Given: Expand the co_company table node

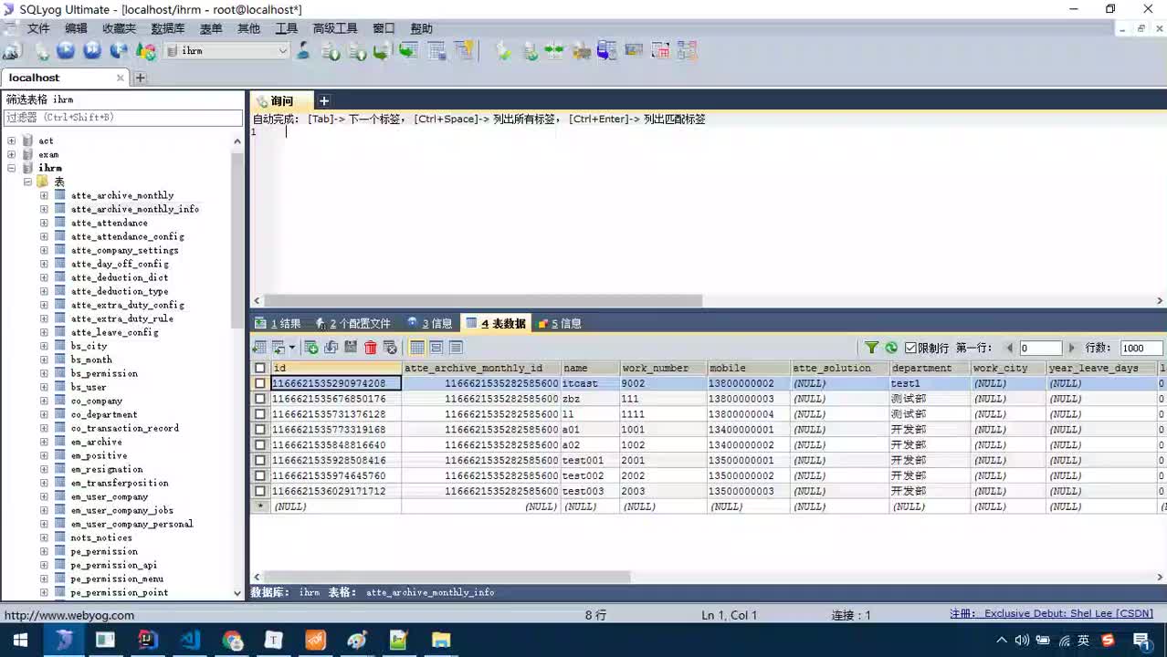Looking at the screenshot, I should click(x=44, y=401).
